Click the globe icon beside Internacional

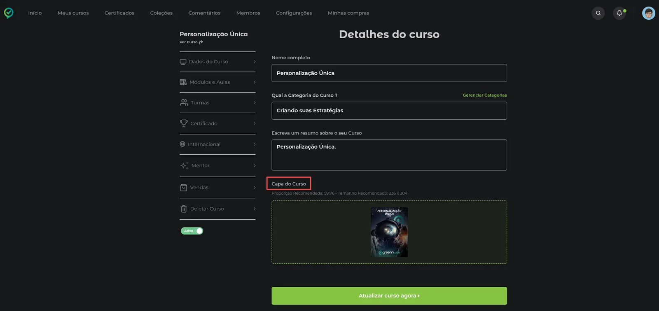point(182,144)
